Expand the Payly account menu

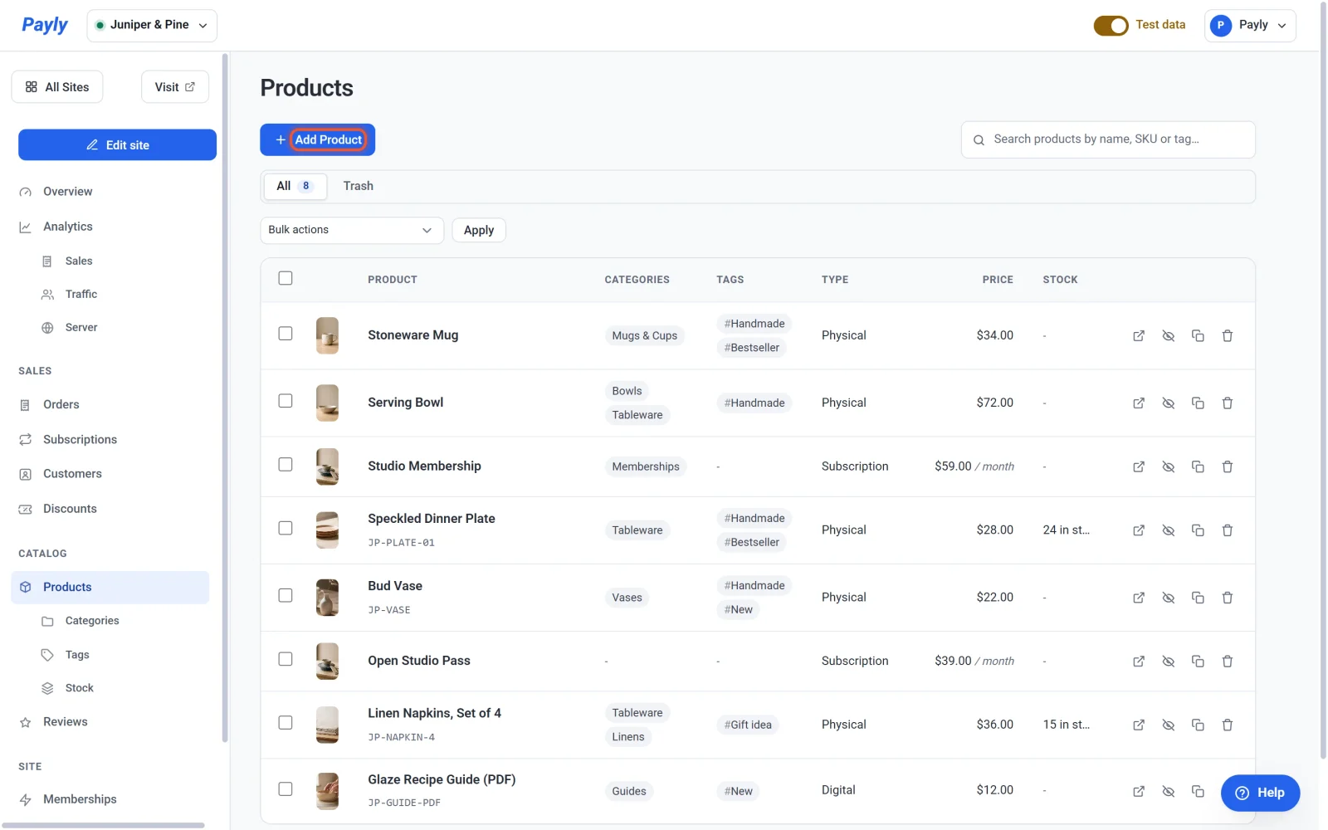tap(1250, 26)
